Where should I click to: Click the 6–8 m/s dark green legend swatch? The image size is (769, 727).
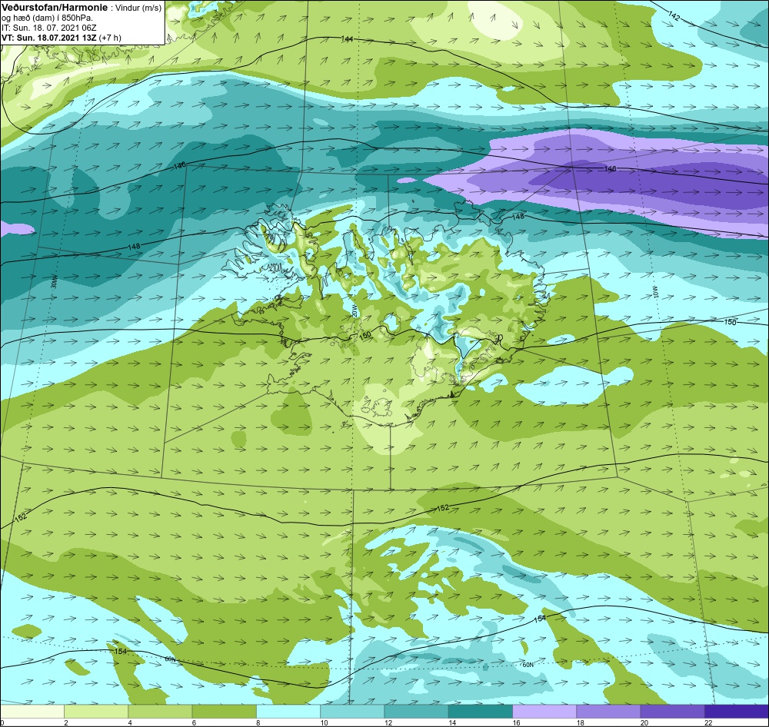pos(224,711)
